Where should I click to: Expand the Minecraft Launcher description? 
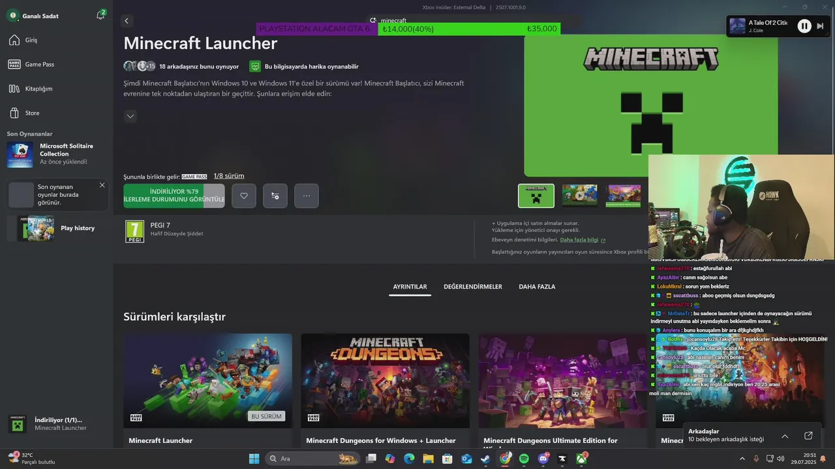[130, 117]
